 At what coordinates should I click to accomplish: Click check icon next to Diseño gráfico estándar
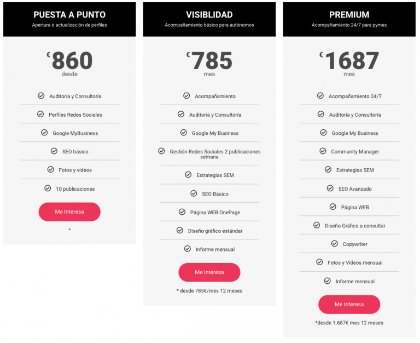(x=180, y=231)
